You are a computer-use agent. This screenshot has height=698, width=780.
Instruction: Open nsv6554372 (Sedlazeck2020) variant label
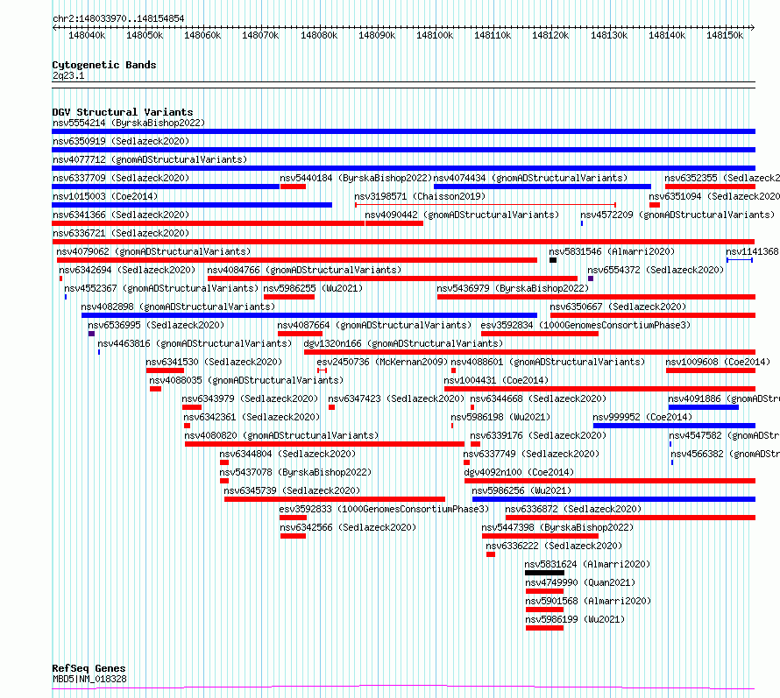656,270
